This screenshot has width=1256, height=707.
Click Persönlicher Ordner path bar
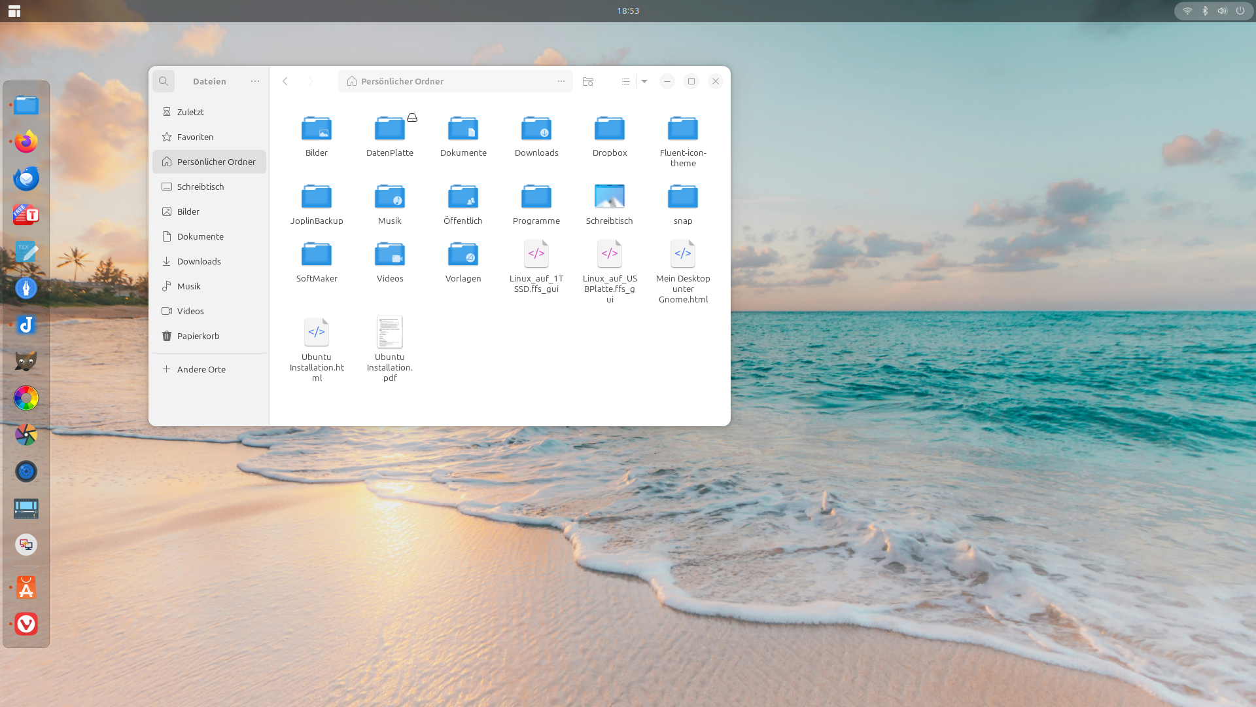[x=455, y=81]
